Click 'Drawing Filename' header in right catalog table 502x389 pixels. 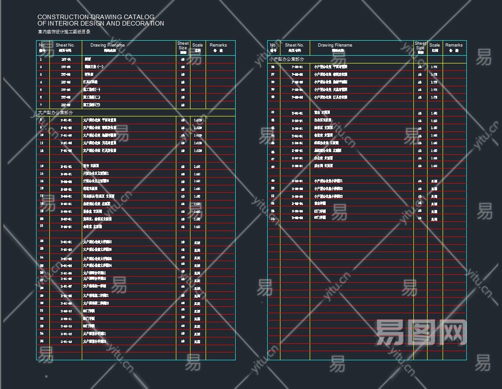click(x=335, y=45)
